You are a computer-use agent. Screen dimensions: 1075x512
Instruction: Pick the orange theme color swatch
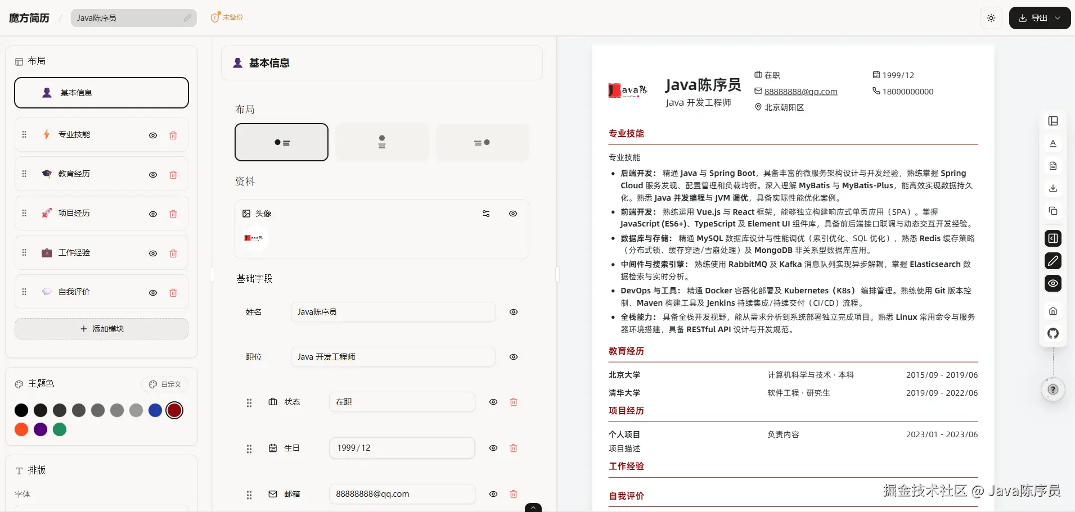tap(21, 429)
